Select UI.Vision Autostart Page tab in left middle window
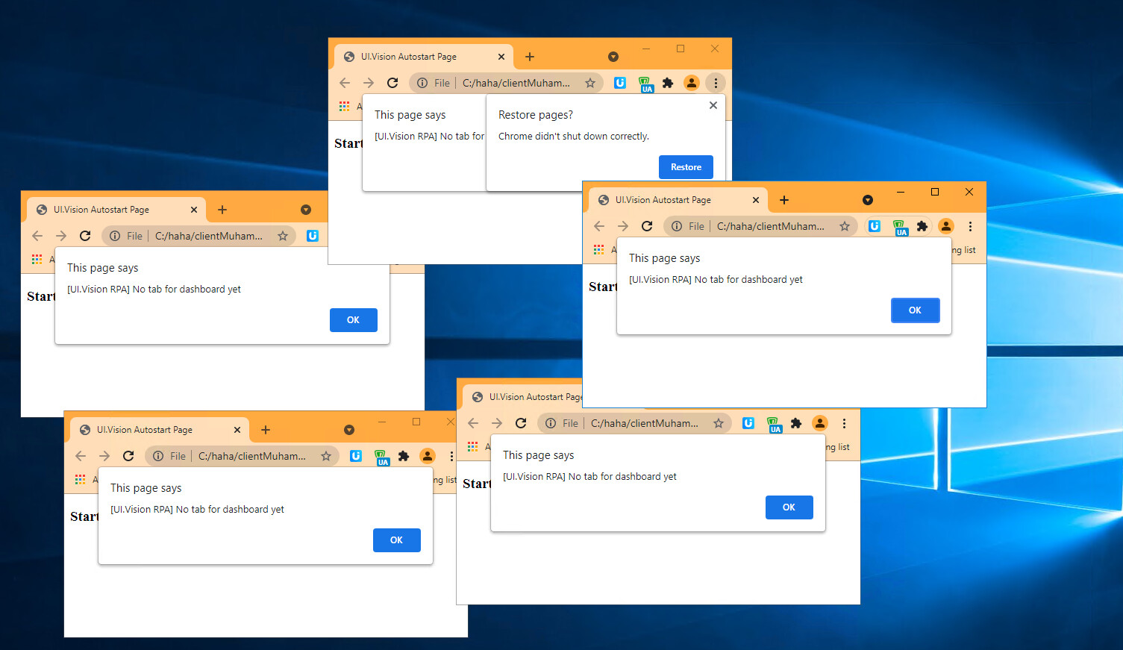 tap(116, 210)
